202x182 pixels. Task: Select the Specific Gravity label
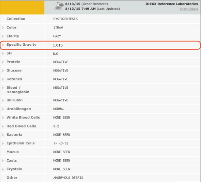[x=21, y=45]
